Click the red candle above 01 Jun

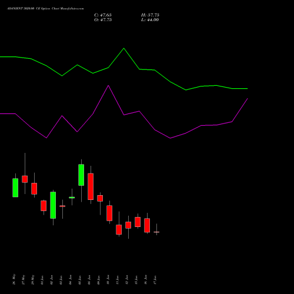tap(44, 206)
